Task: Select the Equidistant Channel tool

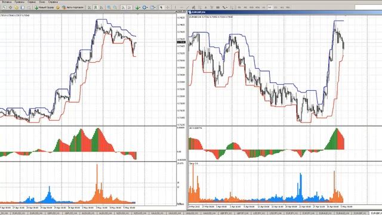Action: [193, 8]
